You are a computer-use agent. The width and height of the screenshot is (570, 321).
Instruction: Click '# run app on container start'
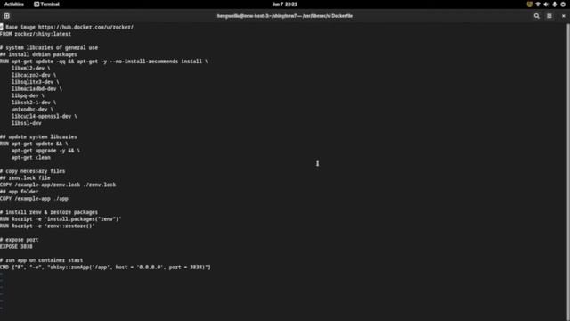click(x=42, y=260)
